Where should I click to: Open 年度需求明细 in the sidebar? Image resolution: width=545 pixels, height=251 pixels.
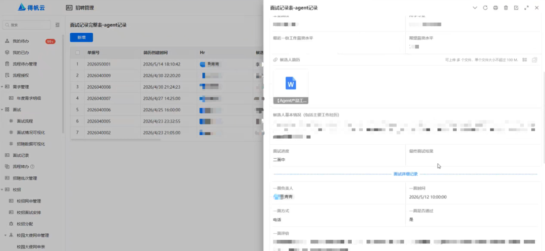[x=29, y=98]
